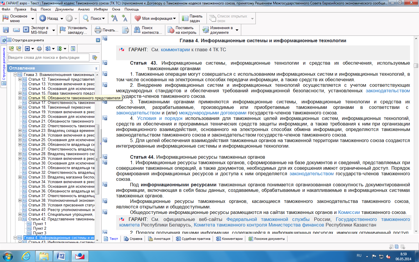This screenshot has width=419, height=262.
Task: Open the Изменения в документе dropdown arrow
Action: (x=237, y=30)
